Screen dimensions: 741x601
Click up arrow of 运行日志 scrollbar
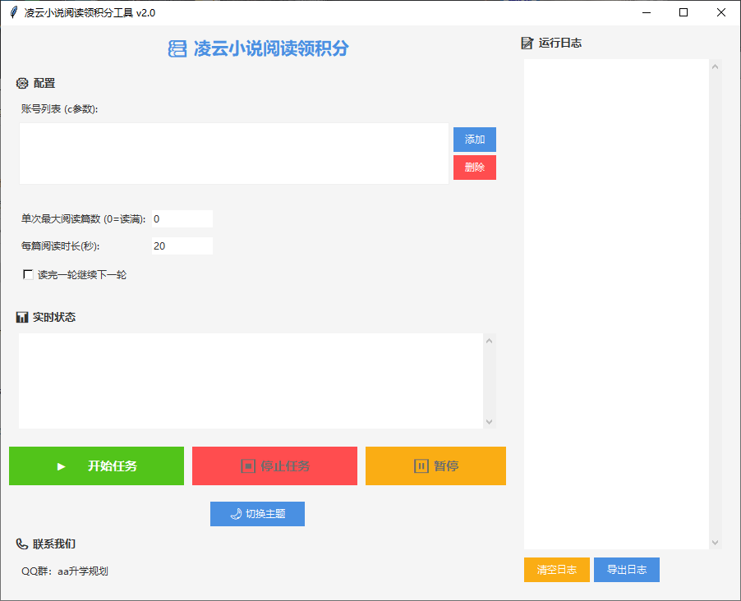click(x=715, y=67)
